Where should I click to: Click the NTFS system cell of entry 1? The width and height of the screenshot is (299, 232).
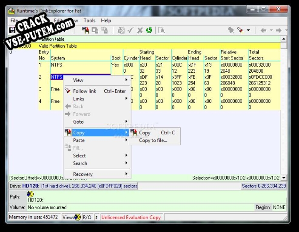click(57, 65)
